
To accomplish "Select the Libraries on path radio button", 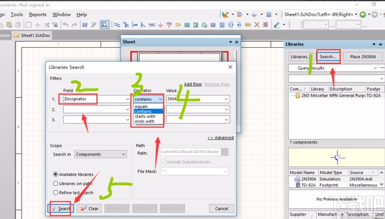I will coord(56,184).
